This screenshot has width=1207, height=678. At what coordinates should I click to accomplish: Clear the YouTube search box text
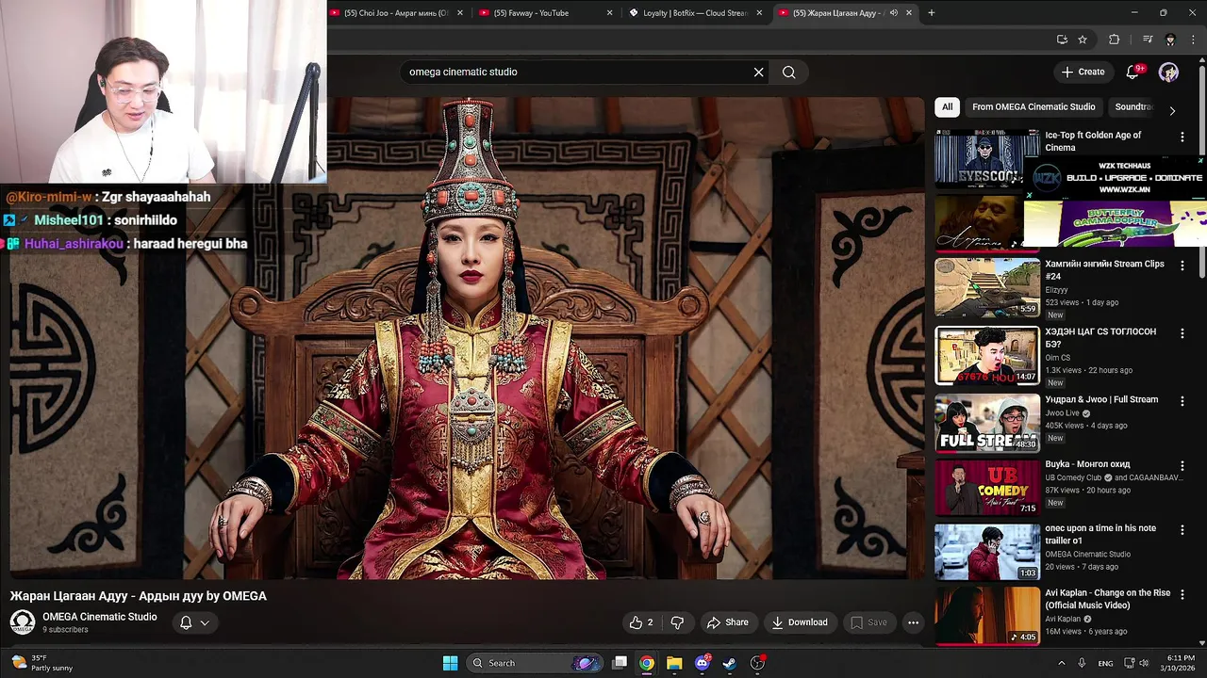point(758,72)
